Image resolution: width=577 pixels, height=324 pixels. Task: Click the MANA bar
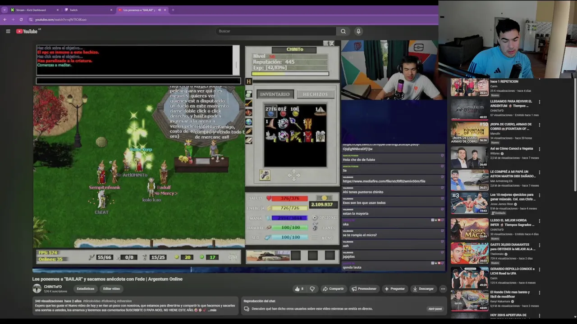(289, 218)
